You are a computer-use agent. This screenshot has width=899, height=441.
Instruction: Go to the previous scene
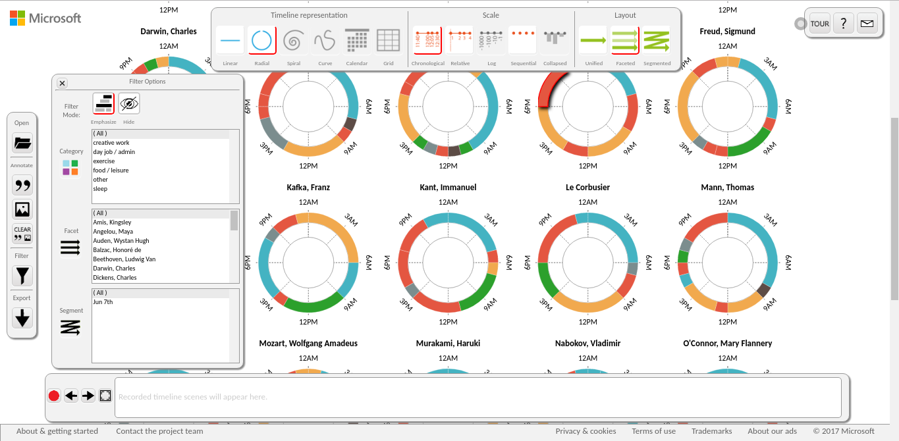[71, 396]
